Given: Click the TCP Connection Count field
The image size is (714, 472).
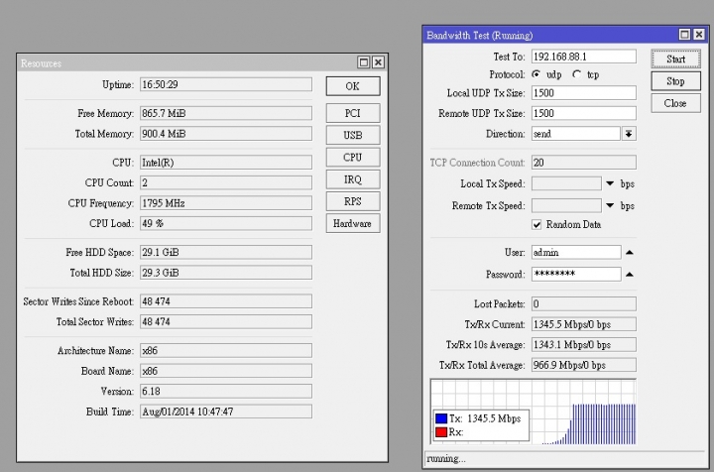Looking at the screenshot, I should pyautogui.click(x=584, y=163).
